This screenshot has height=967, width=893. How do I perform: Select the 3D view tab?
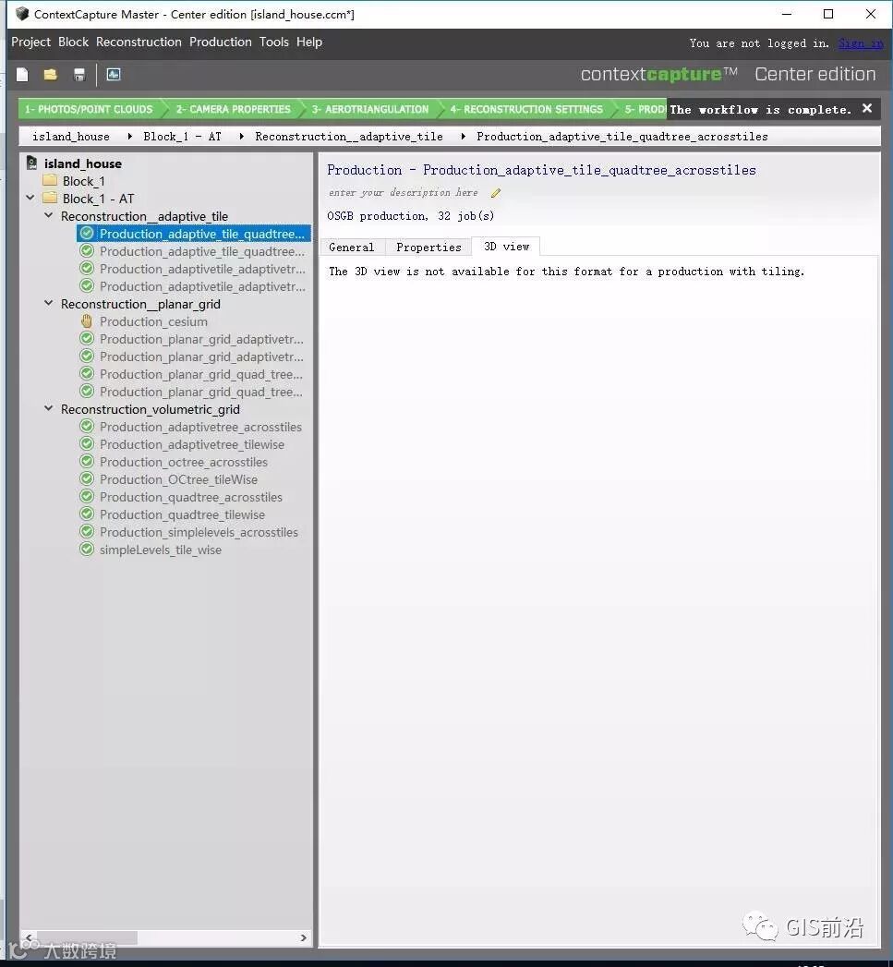pyautogui.click(x=506, y=247)
